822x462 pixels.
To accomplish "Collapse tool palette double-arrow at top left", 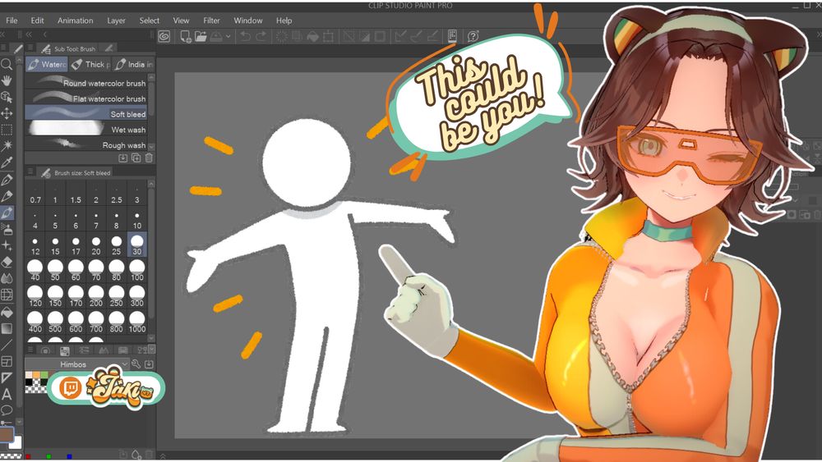I will [x=3, y=34].
